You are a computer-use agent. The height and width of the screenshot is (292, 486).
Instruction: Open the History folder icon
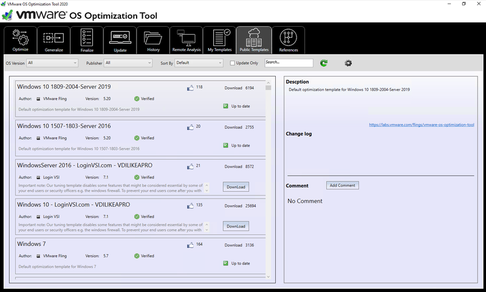coord(153,38)
